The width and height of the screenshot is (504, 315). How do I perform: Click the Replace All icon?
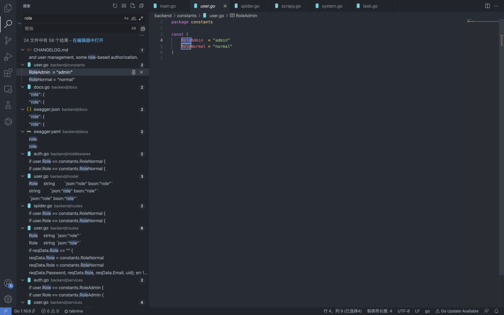click(143, 28)
